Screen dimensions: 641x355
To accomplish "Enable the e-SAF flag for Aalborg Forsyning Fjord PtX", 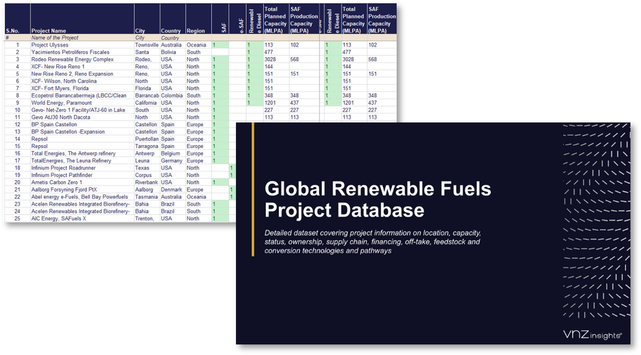I will 232,189.
